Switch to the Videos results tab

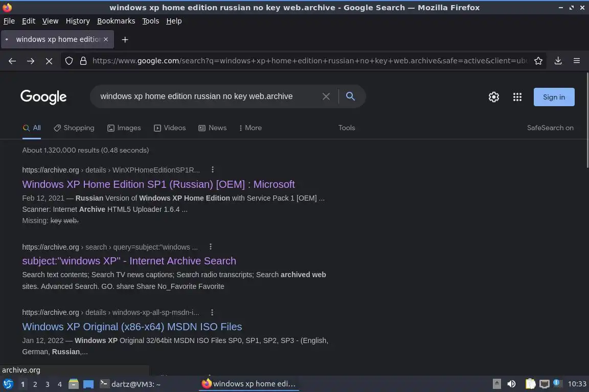[170, 128]
